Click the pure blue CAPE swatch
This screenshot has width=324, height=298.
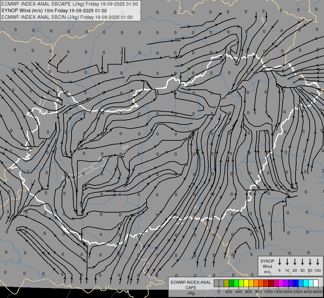pos(296,283)
